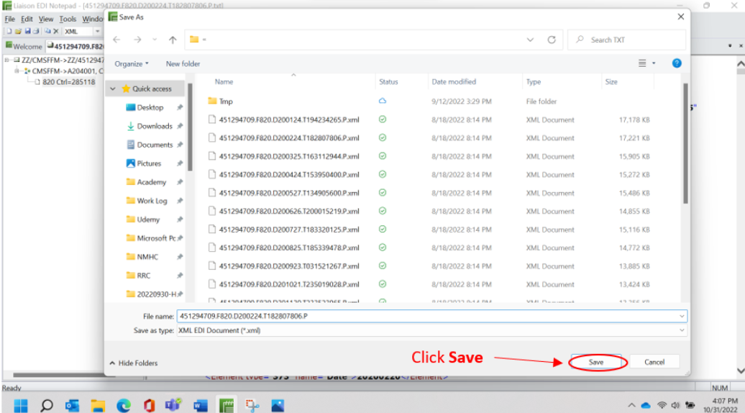Open Microsoft Teams from the taskbar

pyautogui.click(x=173, y=405)
